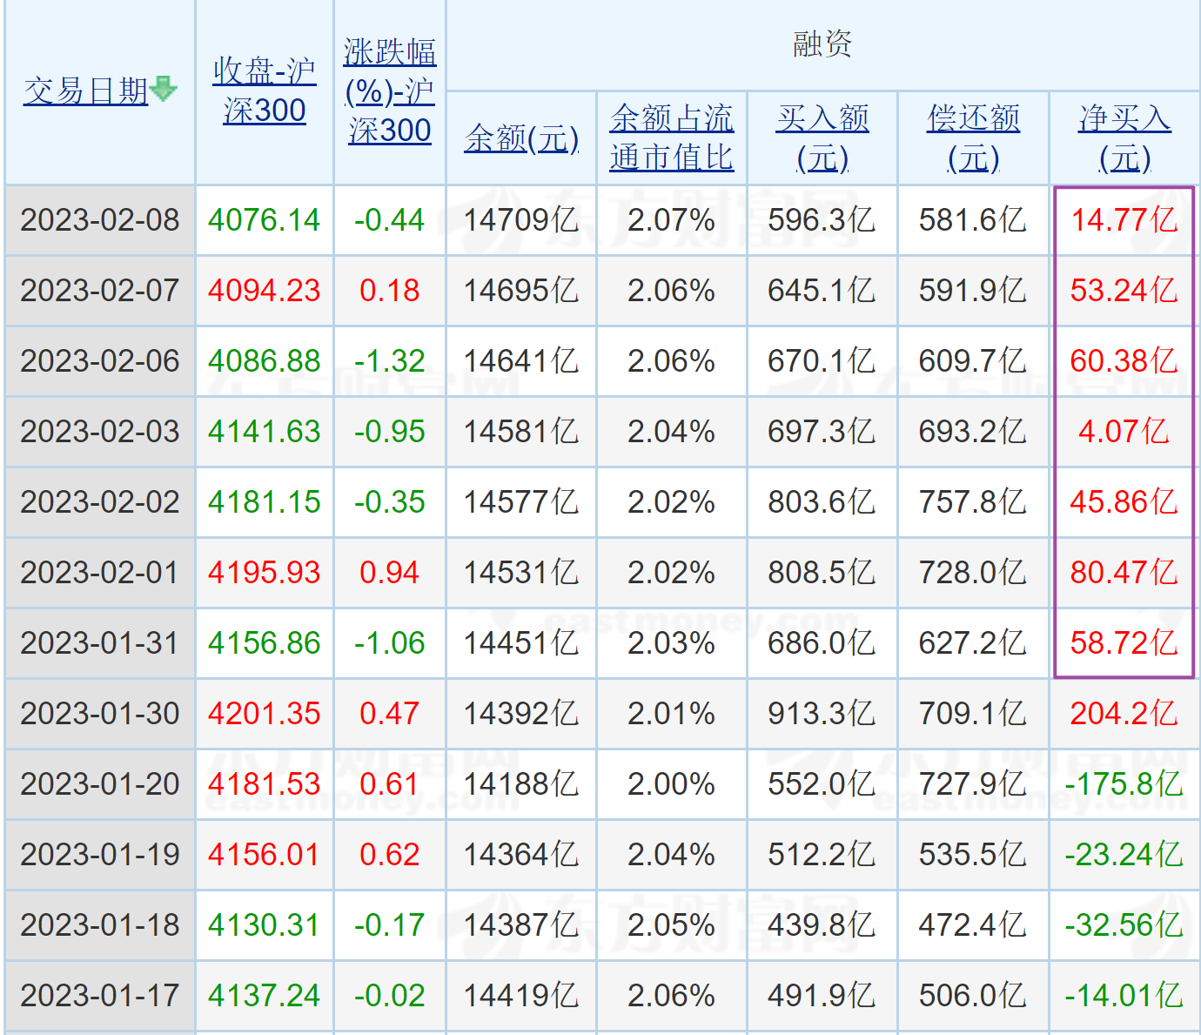Select the date cell 2023-01-18
1201x1035 pixels.
click(100, 925)
